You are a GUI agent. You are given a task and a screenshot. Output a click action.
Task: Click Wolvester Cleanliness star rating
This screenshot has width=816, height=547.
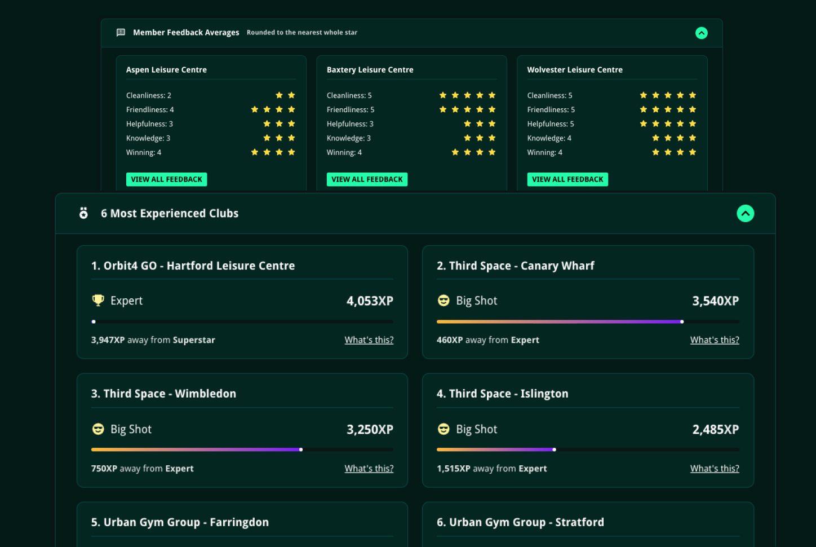(x=668, y=95)
